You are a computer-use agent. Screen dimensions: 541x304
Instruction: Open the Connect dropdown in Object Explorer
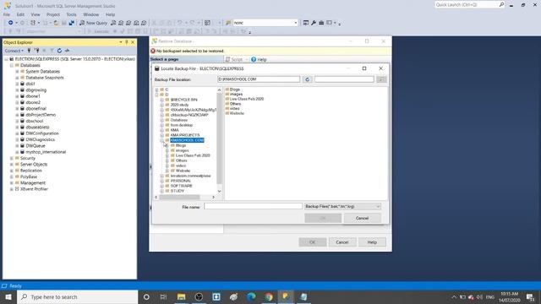(x=14, y=51)
